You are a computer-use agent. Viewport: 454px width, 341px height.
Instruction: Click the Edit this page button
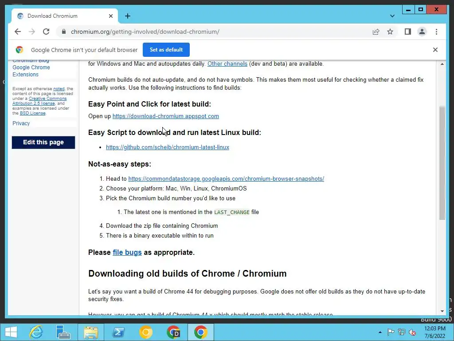point(43,143)
